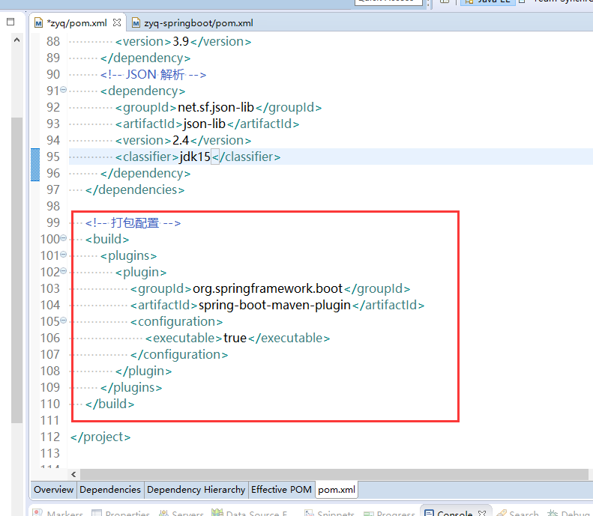Screen dimensions: 593x516
Task: Click the version value 3.9 on line 88
Action: tap(181, 41)
